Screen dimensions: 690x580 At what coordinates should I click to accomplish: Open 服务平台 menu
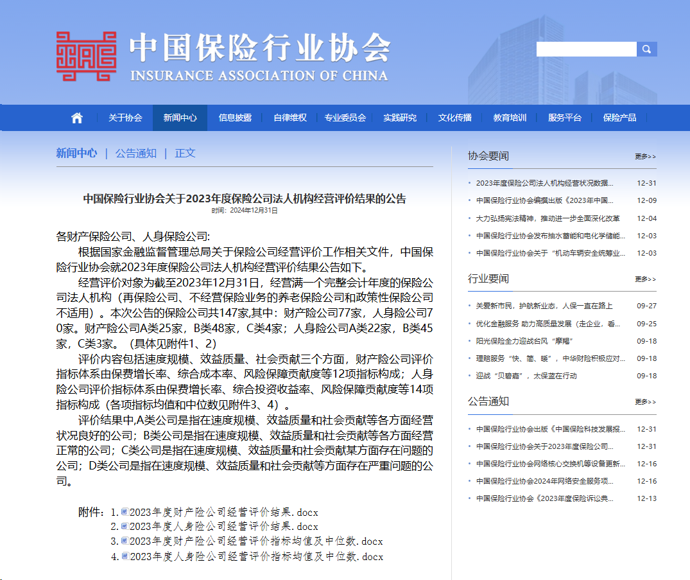click(x=565, y=118)
